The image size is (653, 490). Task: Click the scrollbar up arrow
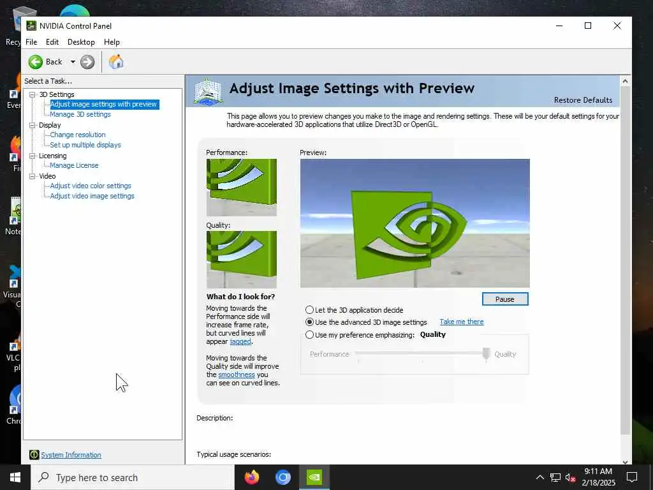click(625, 81)
